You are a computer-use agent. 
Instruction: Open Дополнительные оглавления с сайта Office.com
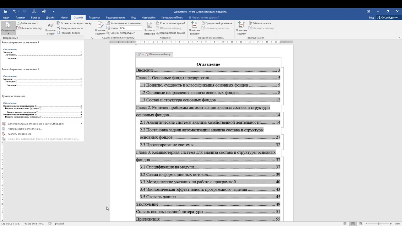[x=42, y=124]
